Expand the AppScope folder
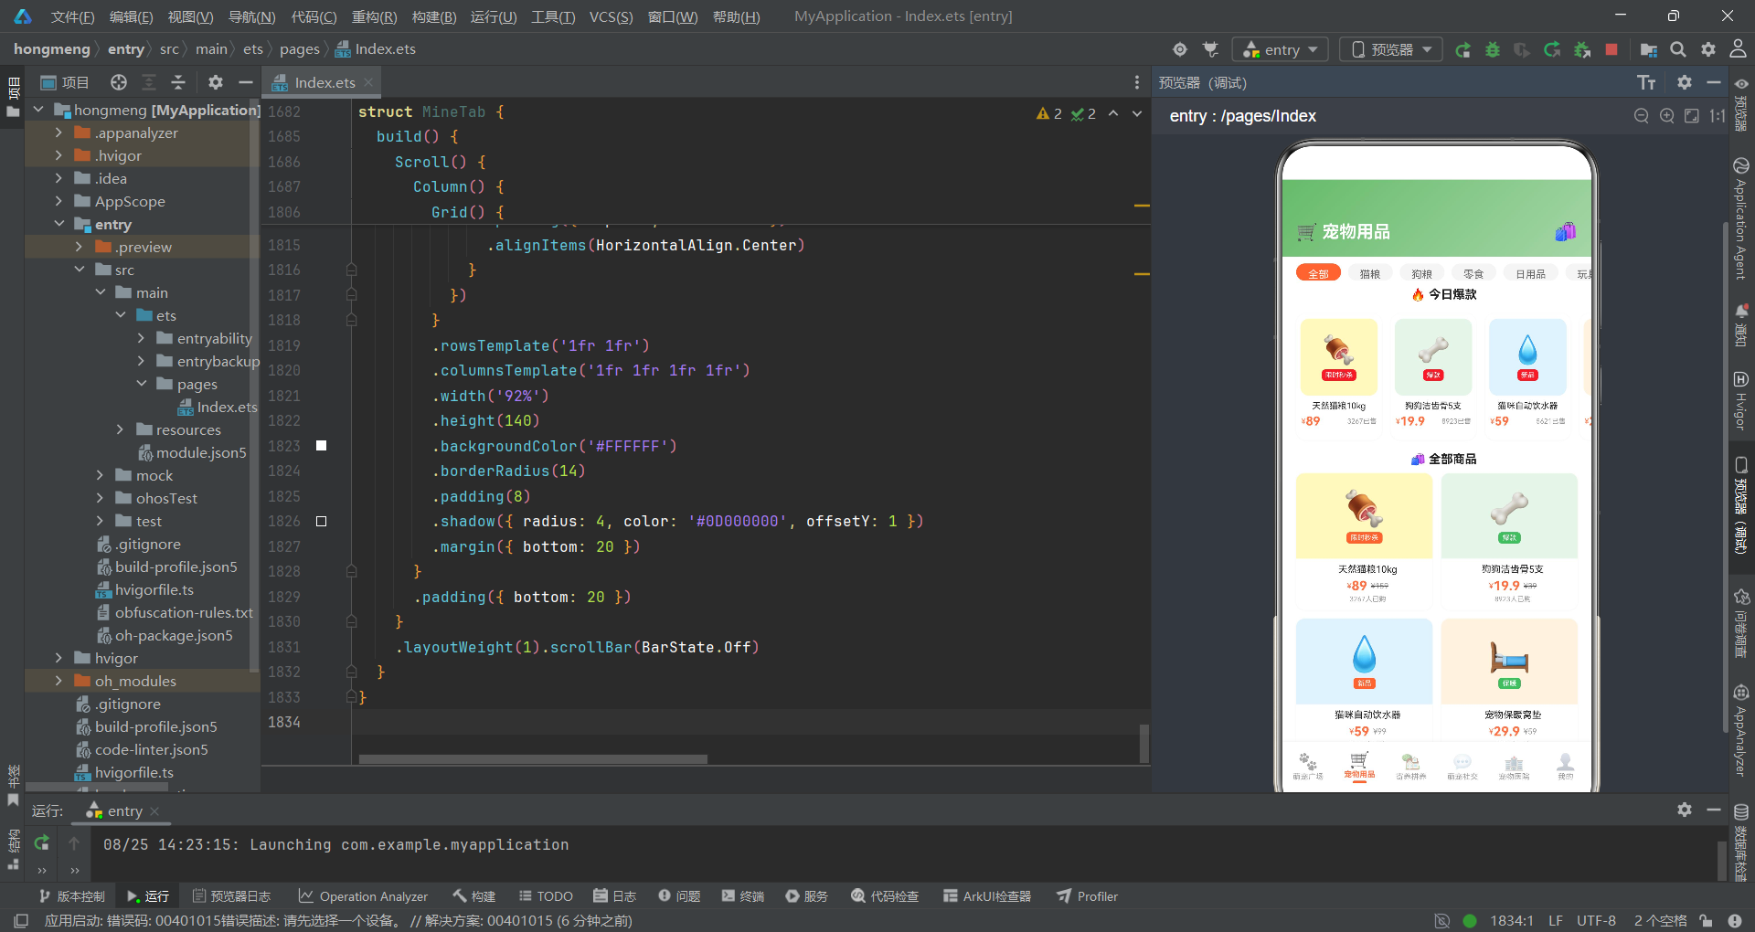The width and height of the screenshot is (1755, 932). coord(58,201)
